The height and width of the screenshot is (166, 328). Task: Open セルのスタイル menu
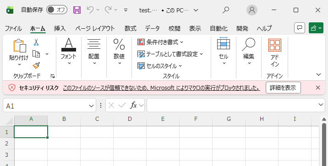(159, 66)
